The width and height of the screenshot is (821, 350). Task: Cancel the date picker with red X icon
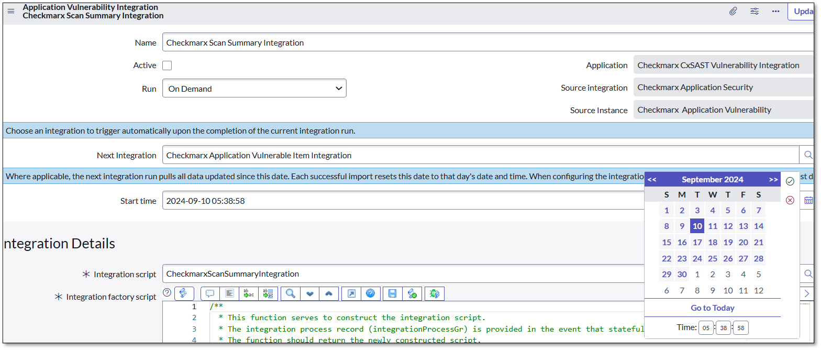790,200
